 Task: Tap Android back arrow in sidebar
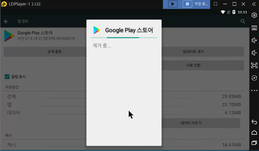254,122
